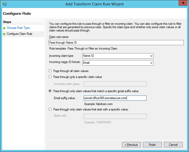The width and height of the screenshot is (189, 152).
Task: Click the Incoming claim value field
Action: pyautogui.click(x=115, y=84)
